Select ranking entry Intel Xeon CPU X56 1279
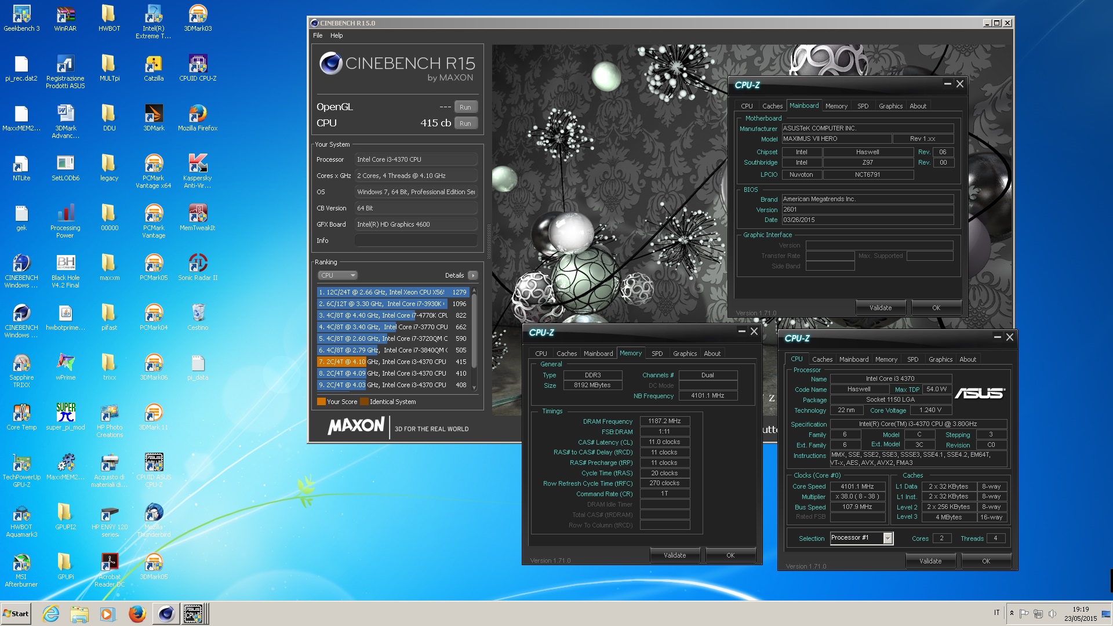This screenshot has width=1113, height=626. click(x=393, y=292)
